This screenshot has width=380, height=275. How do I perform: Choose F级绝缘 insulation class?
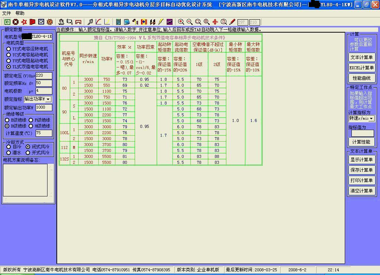pos(39,120)
